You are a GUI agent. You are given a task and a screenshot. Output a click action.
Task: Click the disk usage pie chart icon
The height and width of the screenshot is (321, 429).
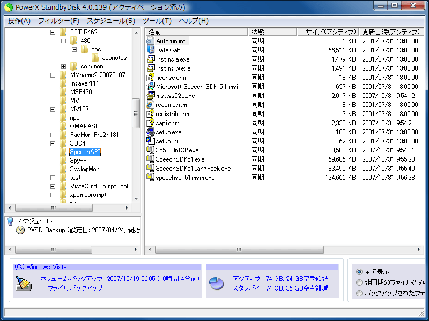tap(217, 284)
